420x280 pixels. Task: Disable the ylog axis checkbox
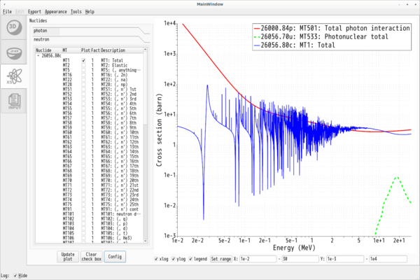[175, 259]
